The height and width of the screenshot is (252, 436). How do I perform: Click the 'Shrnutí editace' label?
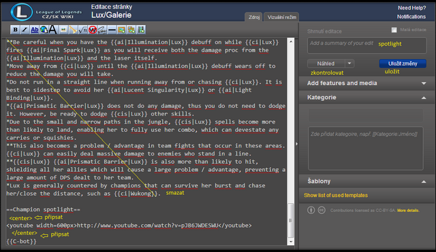324,31
